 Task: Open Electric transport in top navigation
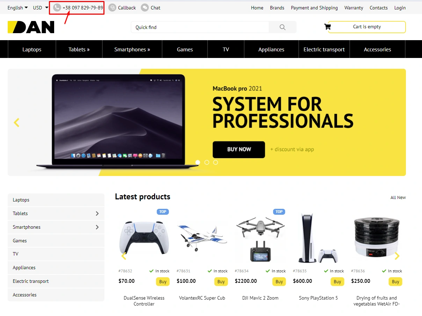click(324, 49)
